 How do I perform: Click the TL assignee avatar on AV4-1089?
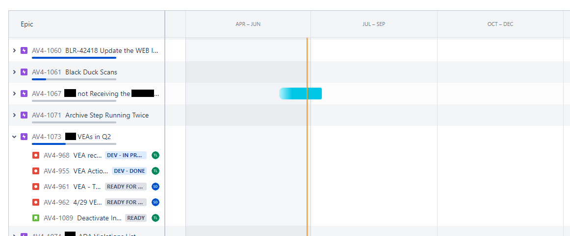(x=155, y=218)
